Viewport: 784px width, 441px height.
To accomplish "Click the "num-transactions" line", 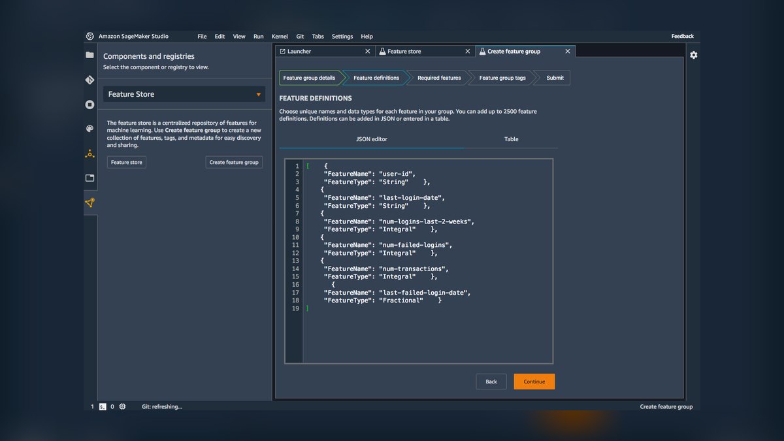I will pos(386,269).
